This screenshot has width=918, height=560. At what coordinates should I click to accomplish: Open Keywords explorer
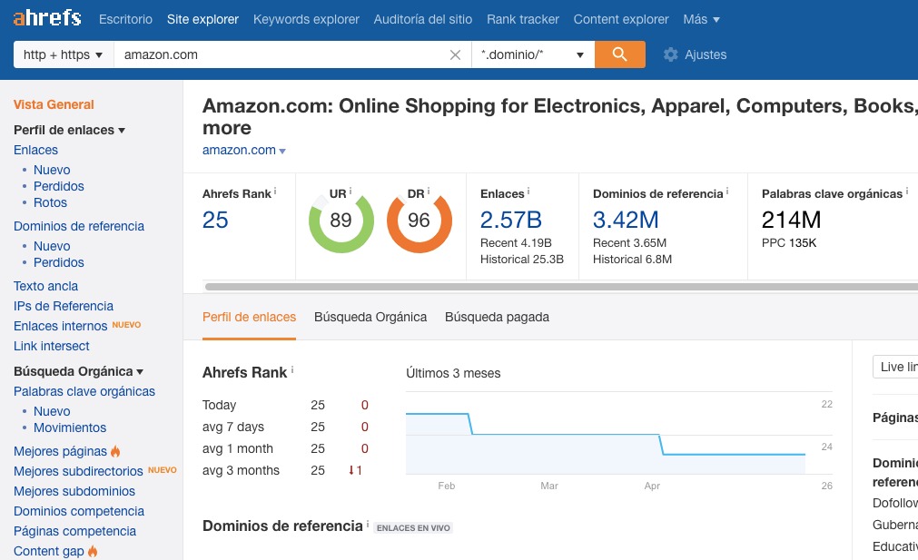pos(306,19)
